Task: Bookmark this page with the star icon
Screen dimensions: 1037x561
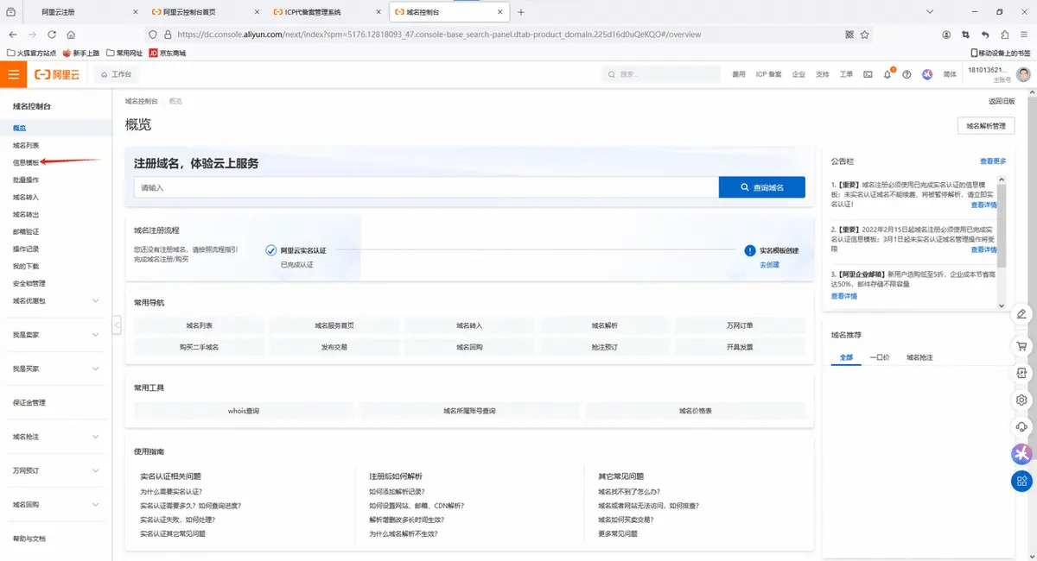Action: tap(864, 35)
